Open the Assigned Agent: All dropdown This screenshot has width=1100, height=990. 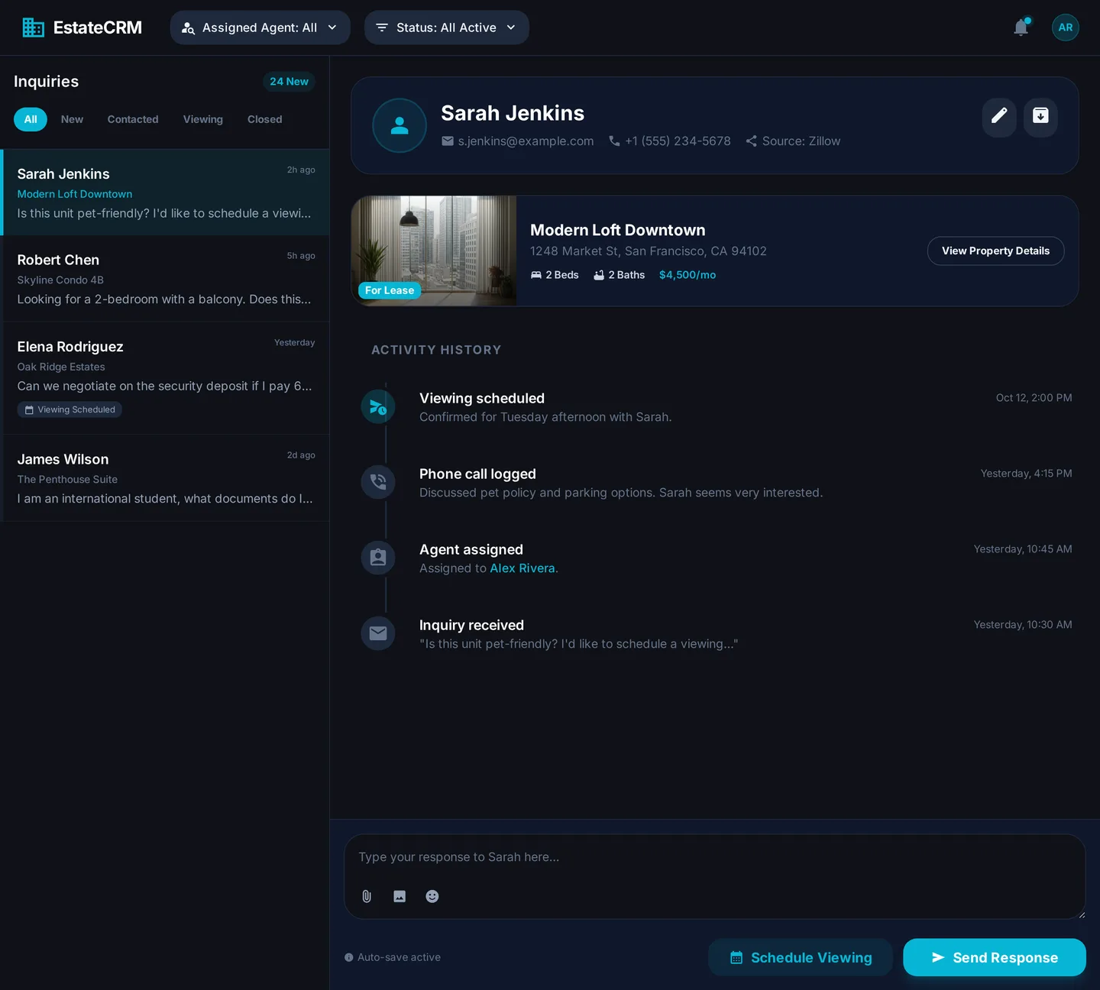point(260,27)
